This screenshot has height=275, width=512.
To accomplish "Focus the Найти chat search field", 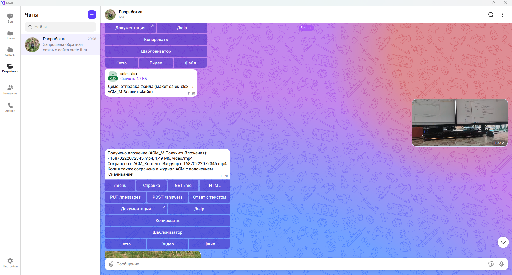I will (60, 27).
